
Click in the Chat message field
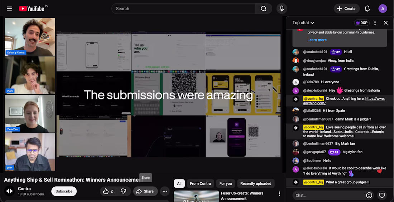pyautogui.click(x=329, y=195)
